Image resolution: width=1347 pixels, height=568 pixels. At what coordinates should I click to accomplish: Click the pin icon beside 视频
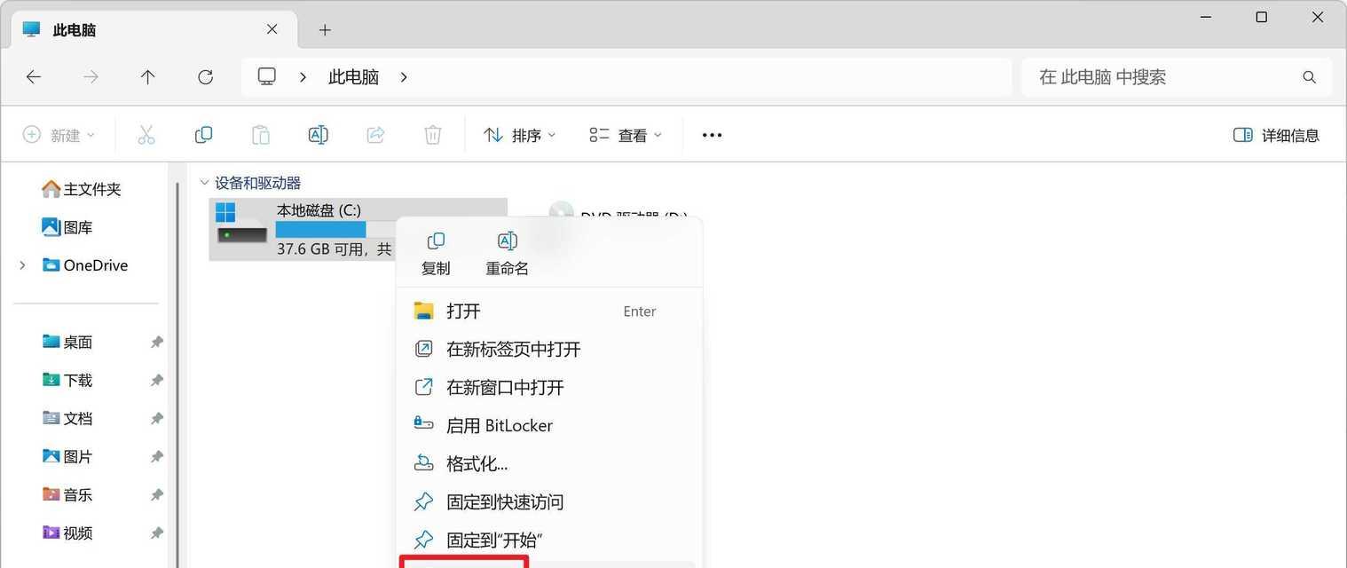[x=156, y=532]
